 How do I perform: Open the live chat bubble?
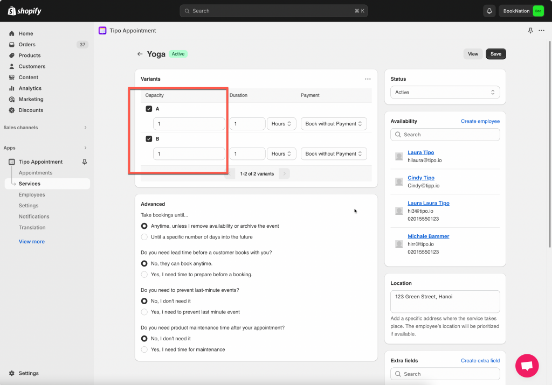point(527,366)
